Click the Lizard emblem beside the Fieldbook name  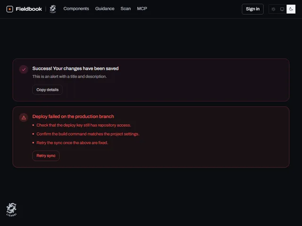(53, 9)
